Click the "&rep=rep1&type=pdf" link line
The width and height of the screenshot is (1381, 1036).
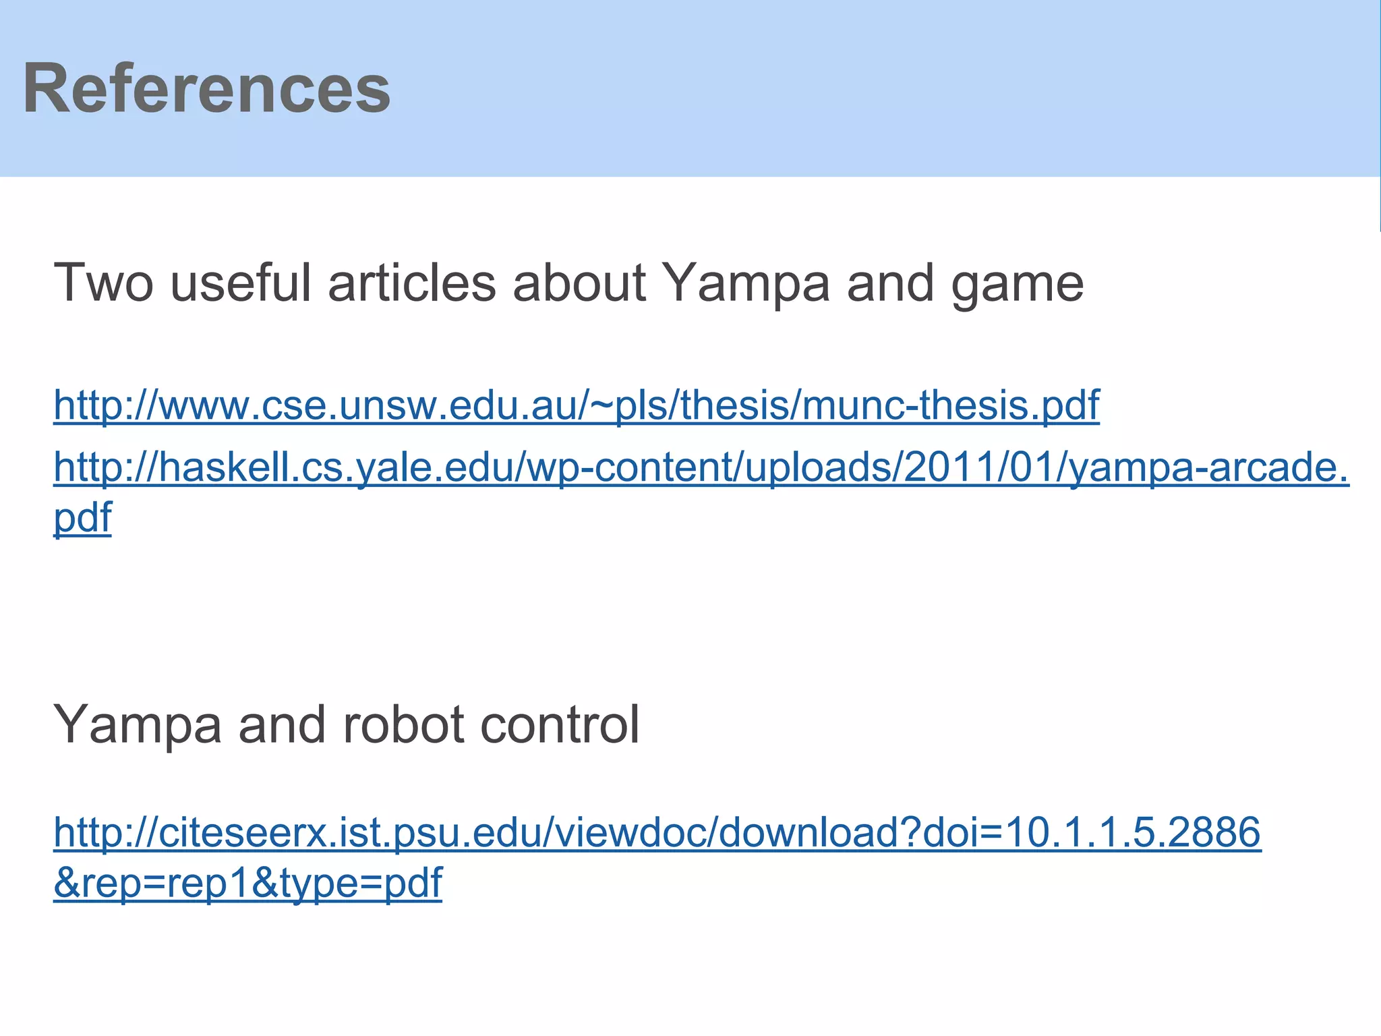click(x=247, y=883)
